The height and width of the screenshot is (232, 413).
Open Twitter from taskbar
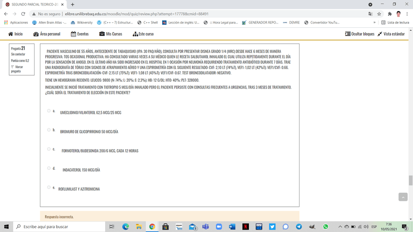coord(272,227)
